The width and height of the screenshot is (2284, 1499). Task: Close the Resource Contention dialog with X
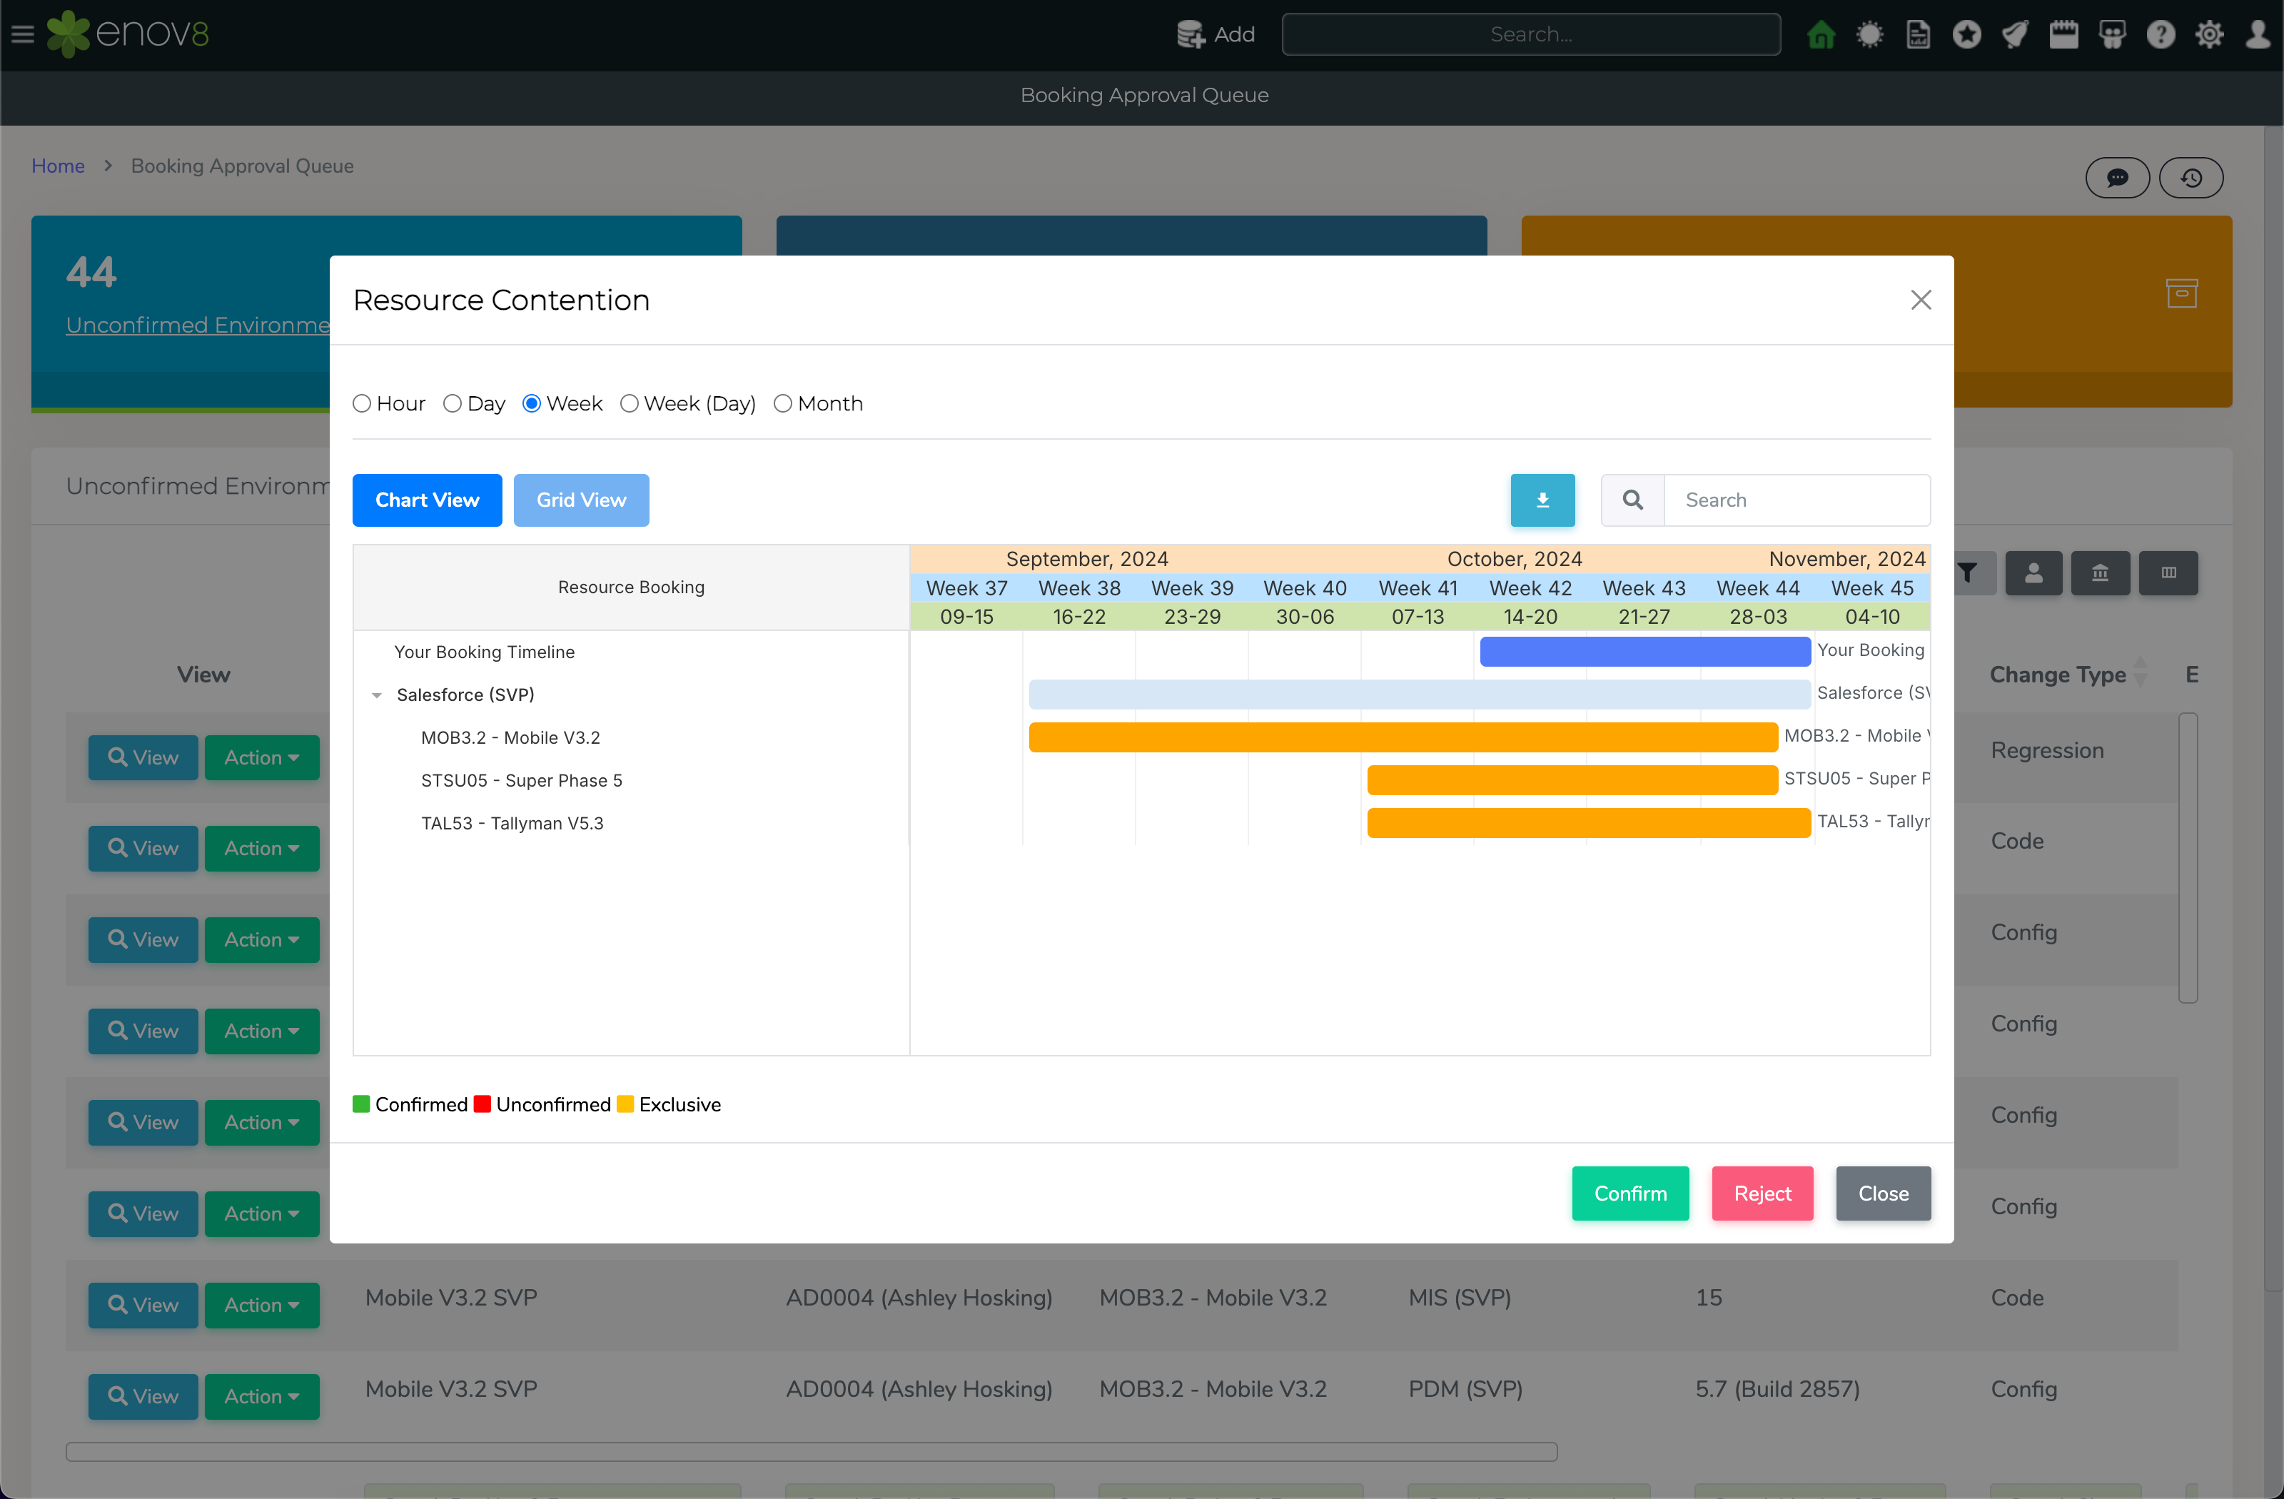click(1920, 301)
